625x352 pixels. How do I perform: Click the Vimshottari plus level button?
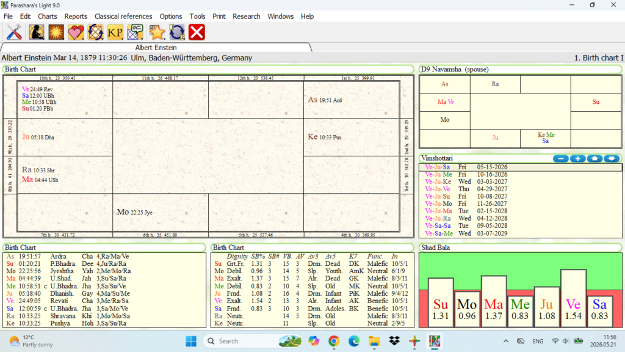[577, 159]
